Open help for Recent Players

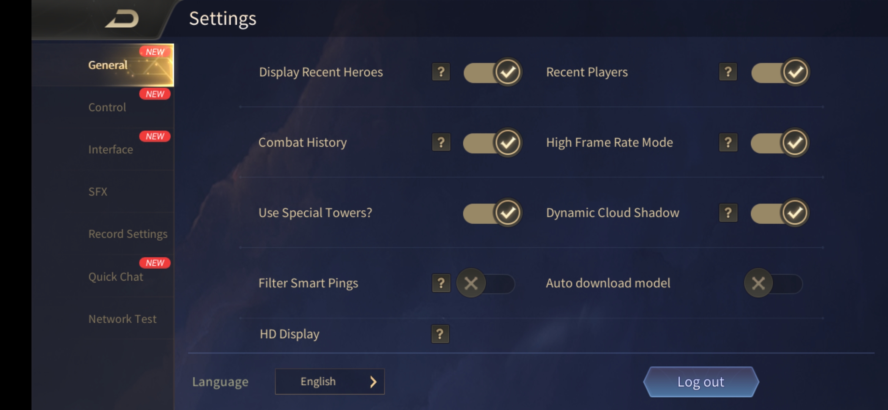click(728, 72)
